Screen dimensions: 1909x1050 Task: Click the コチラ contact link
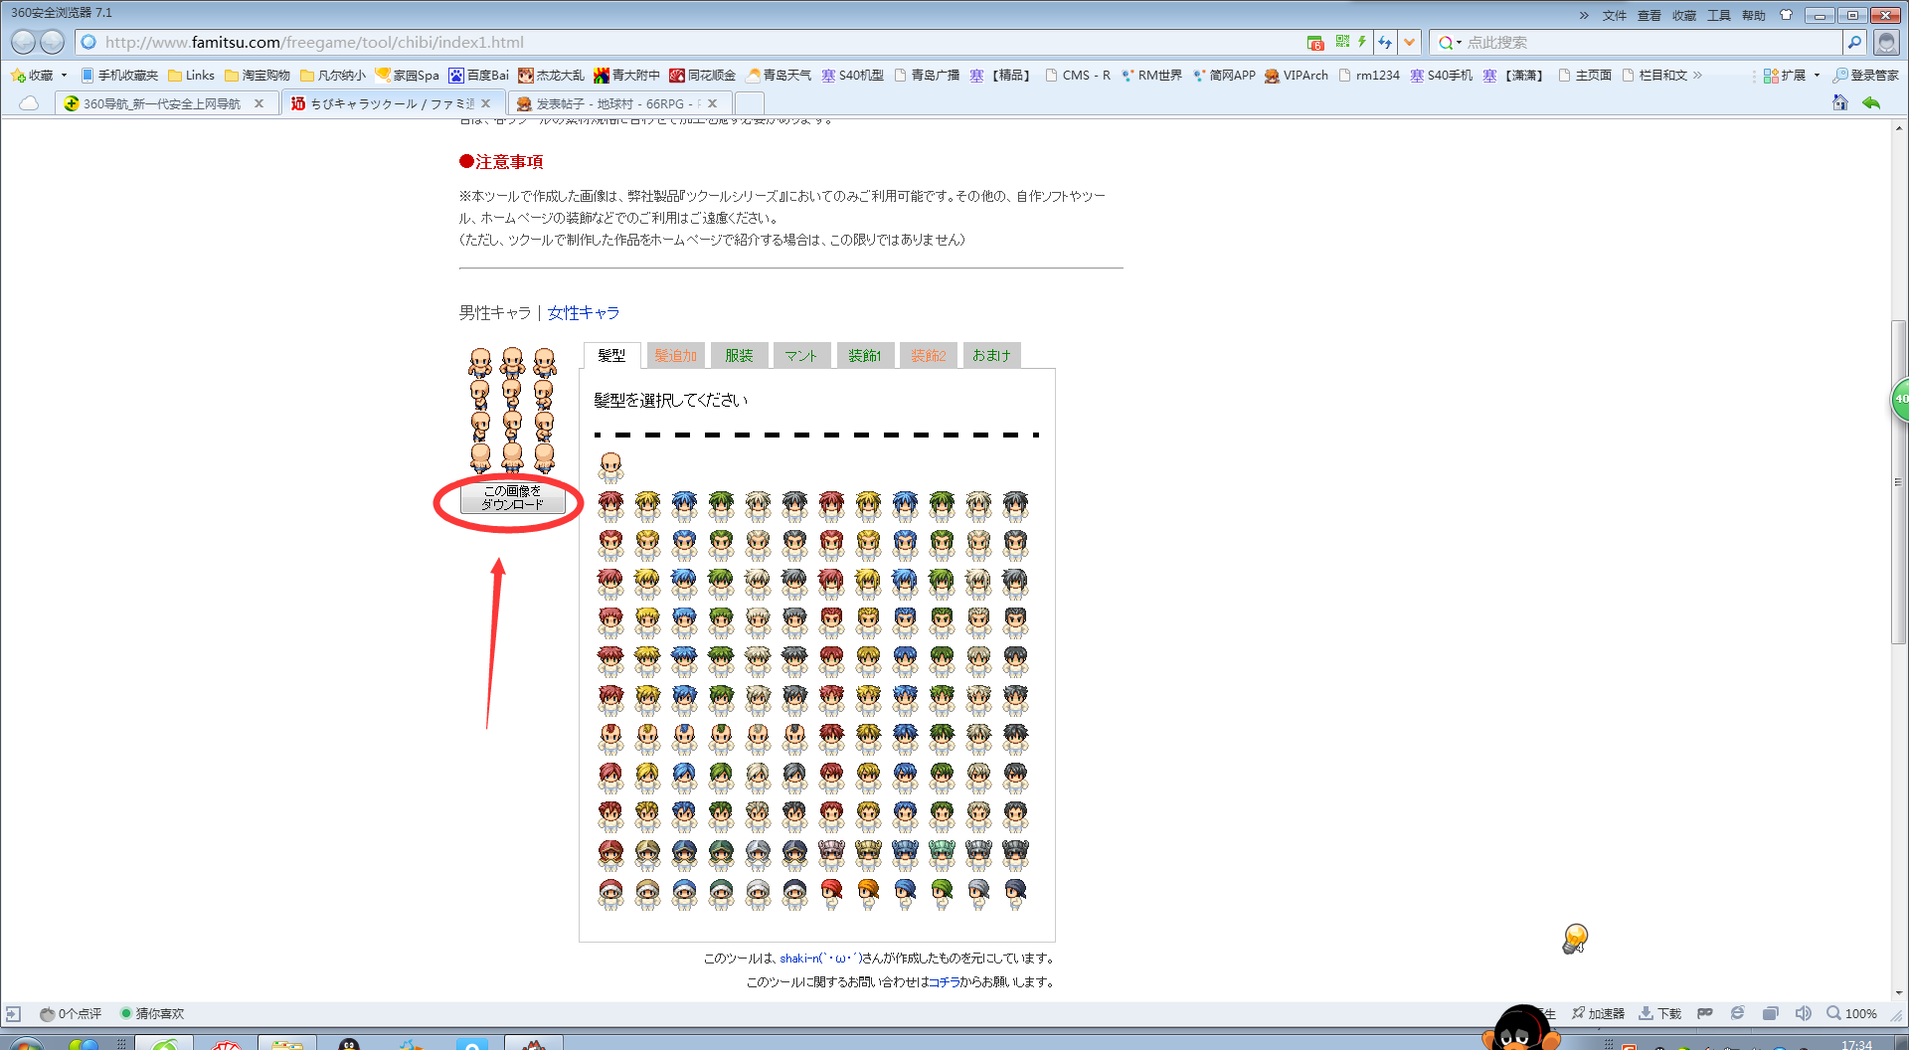944,982
